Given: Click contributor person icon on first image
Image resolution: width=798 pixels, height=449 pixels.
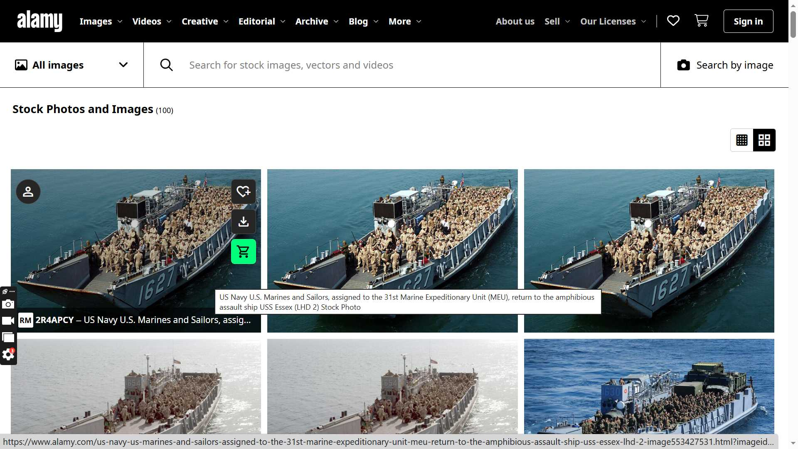Looking at the screenshot, I should [x=28, y=192].
